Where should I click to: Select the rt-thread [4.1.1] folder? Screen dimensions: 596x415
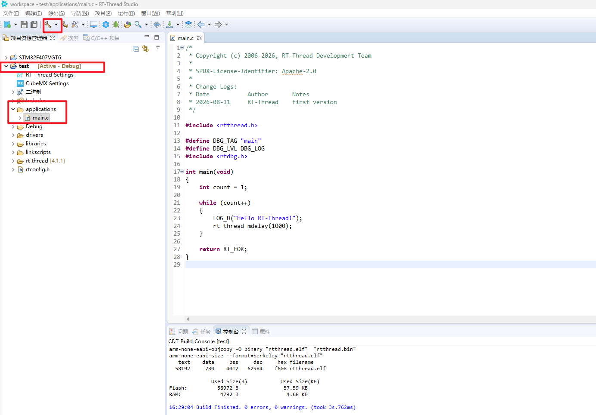(45, 161)
